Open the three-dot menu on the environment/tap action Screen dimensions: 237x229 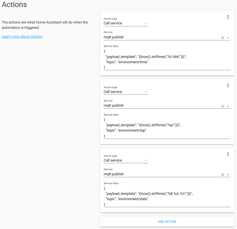228,85
